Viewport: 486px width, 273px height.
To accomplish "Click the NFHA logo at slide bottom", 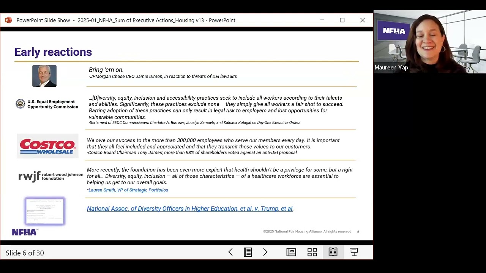I will click(25, 232).
